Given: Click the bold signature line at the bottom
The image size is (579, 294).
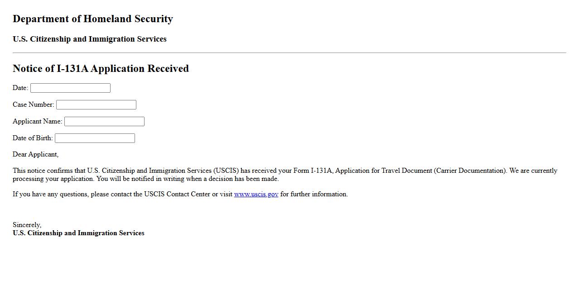Looking at the screenshot, I should [x=78, y=233].
